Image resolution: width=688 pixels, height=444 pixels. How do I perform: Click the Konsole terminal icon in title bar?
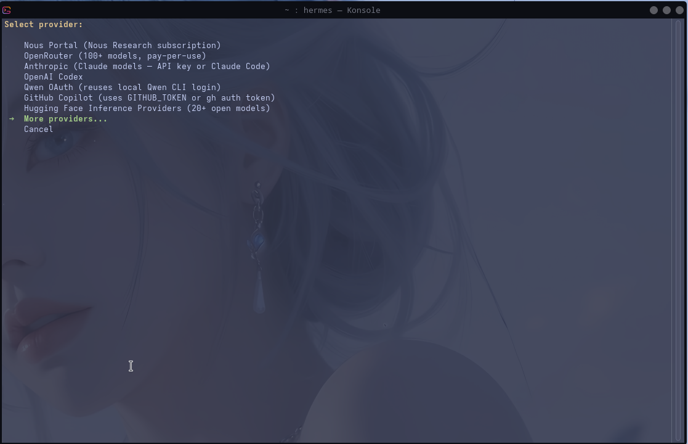point(7,10)
